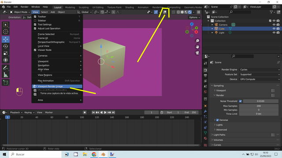
Task: Switch to the Shading workspace tab
Action: 130,7
